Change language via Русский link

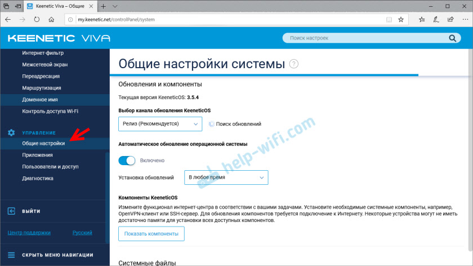(x=82, y=233)
